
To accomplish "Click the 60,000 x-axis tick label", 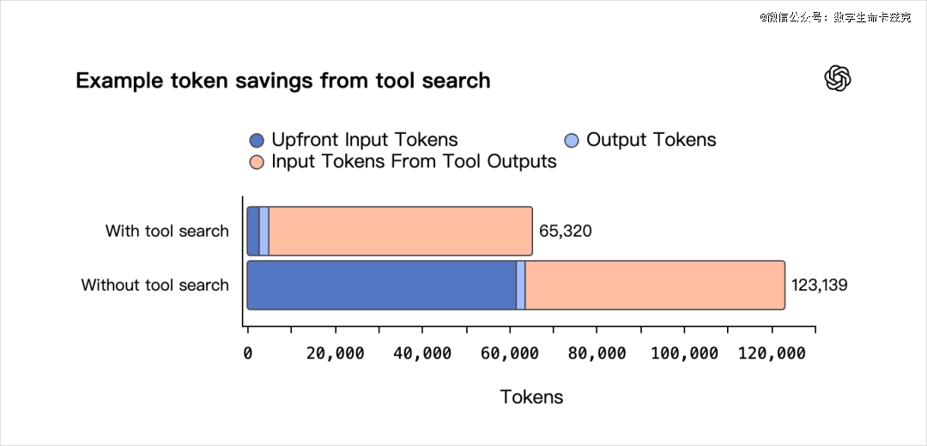I will coord(510,353).
